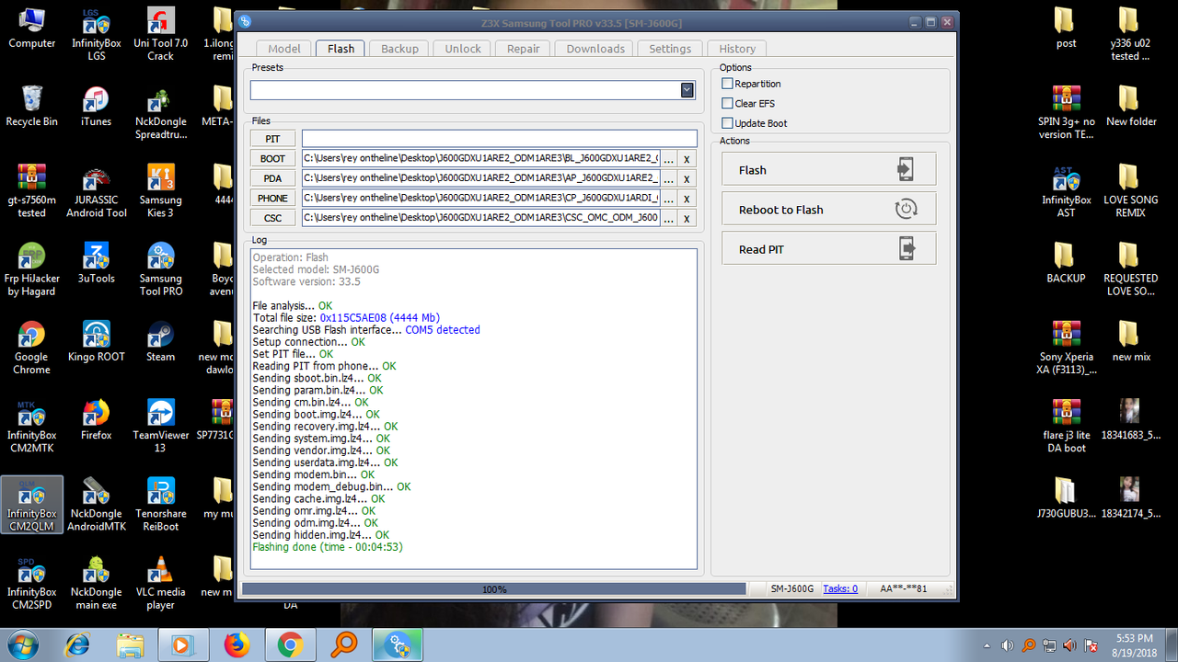Open Internet Explorer from taskbar
This screenshot has width=1178, height=662.
coord(77,645)
